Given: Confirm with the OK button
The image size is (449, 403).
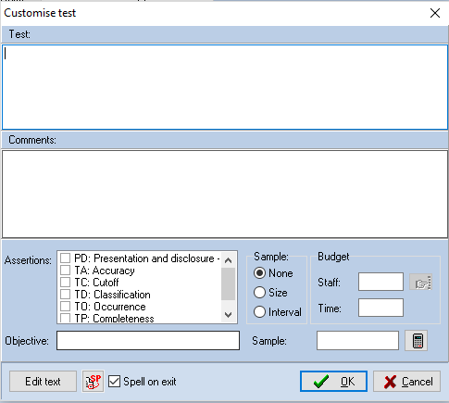Looking at the screenshot, I should tap(333, 382).
